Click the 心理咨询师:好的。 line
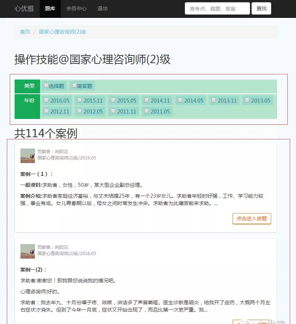This screenshot has width=296, height=324. [x=40, y=292]
